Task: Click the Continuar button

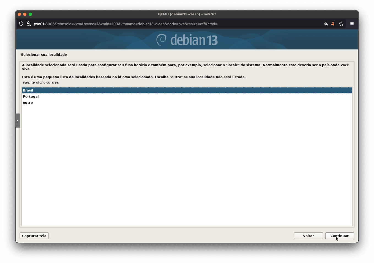Action: coord(340,236)
